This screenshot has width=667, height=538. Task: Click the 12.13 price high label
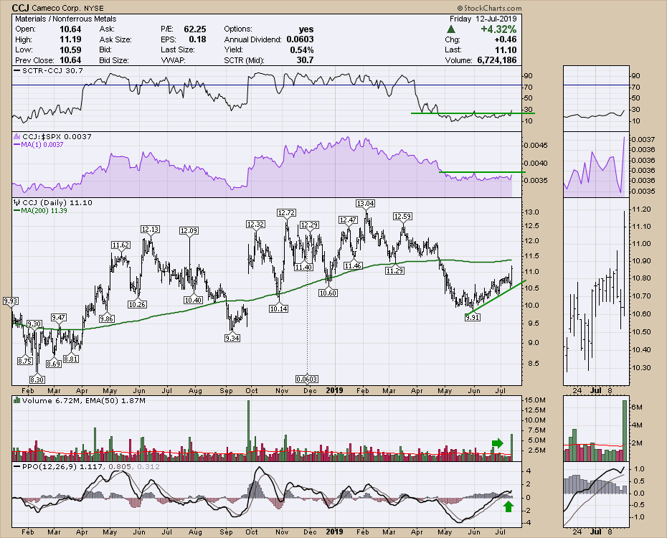point(150,230)
